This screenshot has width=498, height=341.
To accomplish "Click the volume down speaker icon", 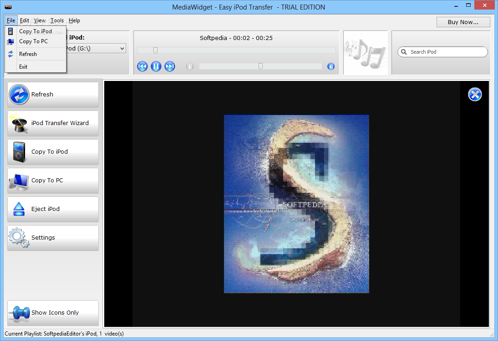I will (x=190, y=66).
